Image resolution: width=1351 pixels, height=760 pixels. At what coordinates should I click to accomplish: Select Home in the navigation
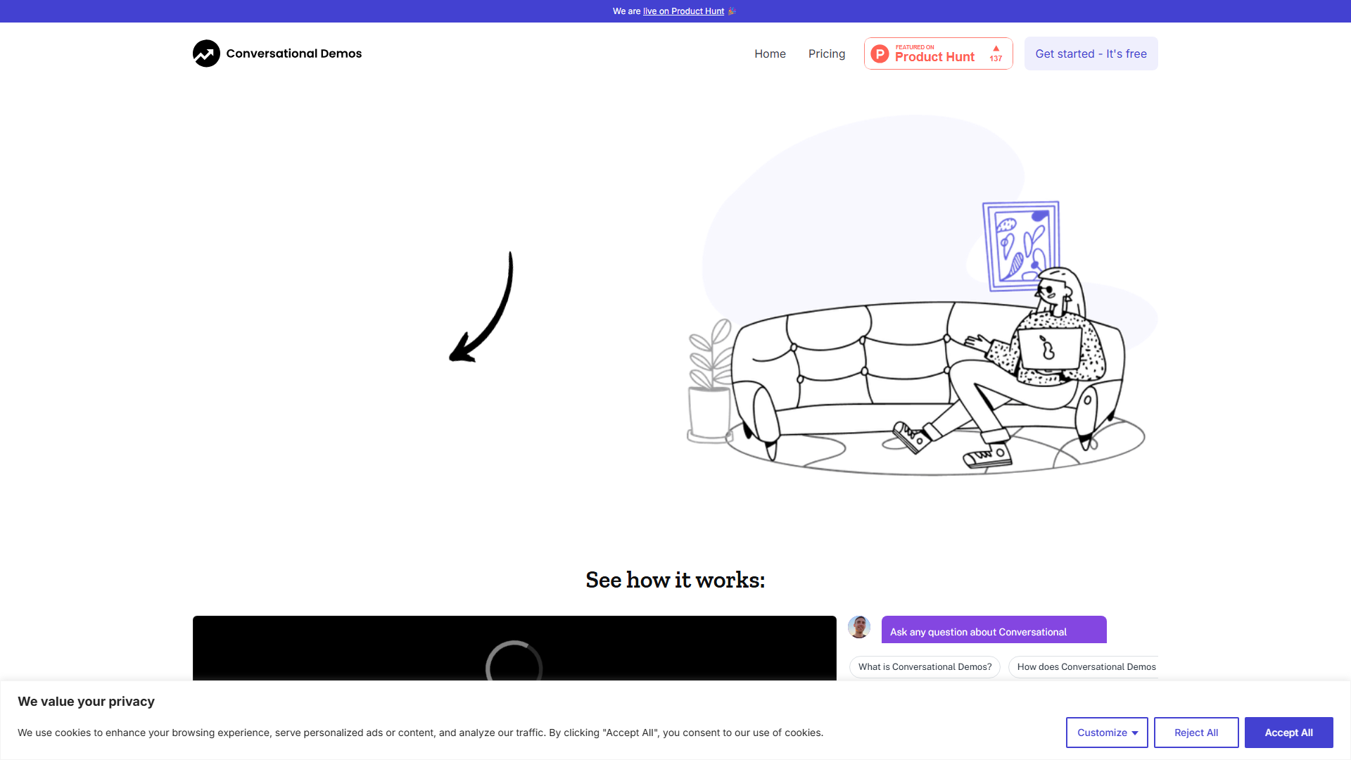pos(770,53)
